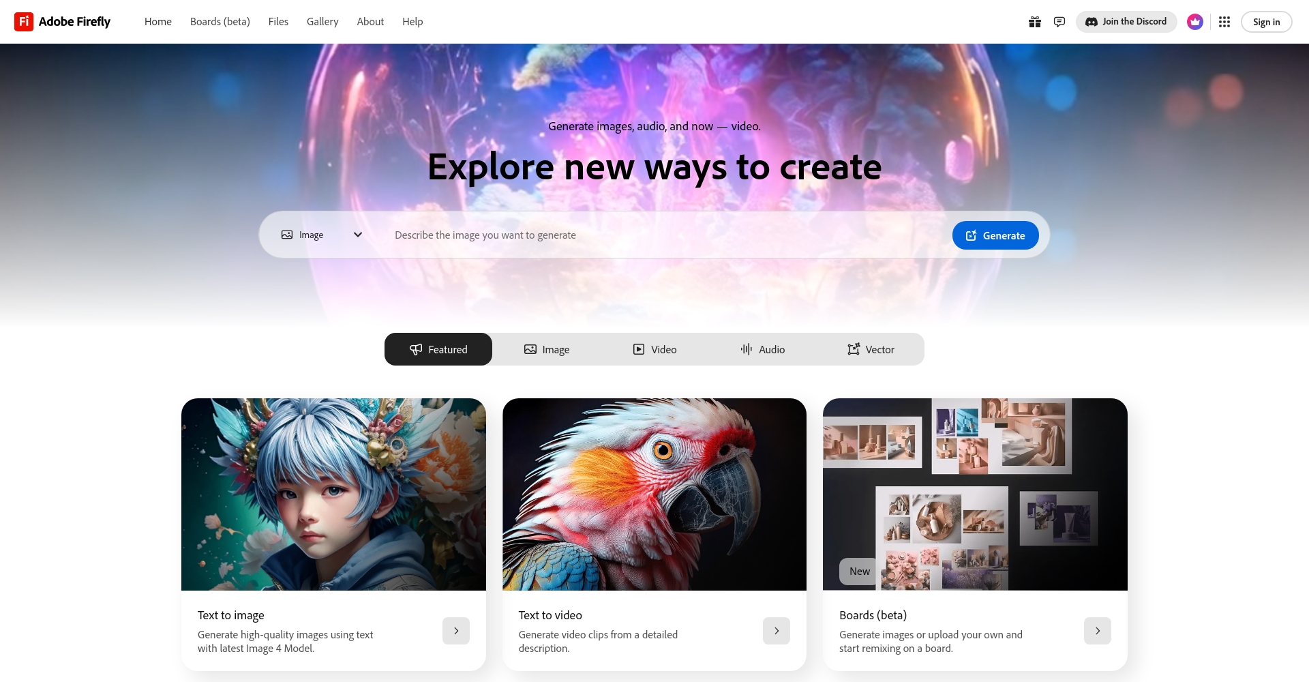The image size is (1309, 682).
Task: Click the 'Explore new ways to create' heading
Action: tap(654, 167)
